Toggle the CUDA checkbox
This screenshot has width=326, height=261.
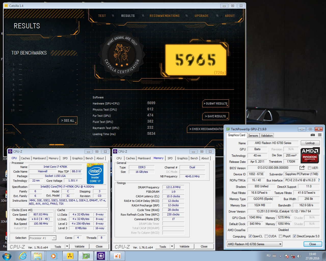coord(266,236)
